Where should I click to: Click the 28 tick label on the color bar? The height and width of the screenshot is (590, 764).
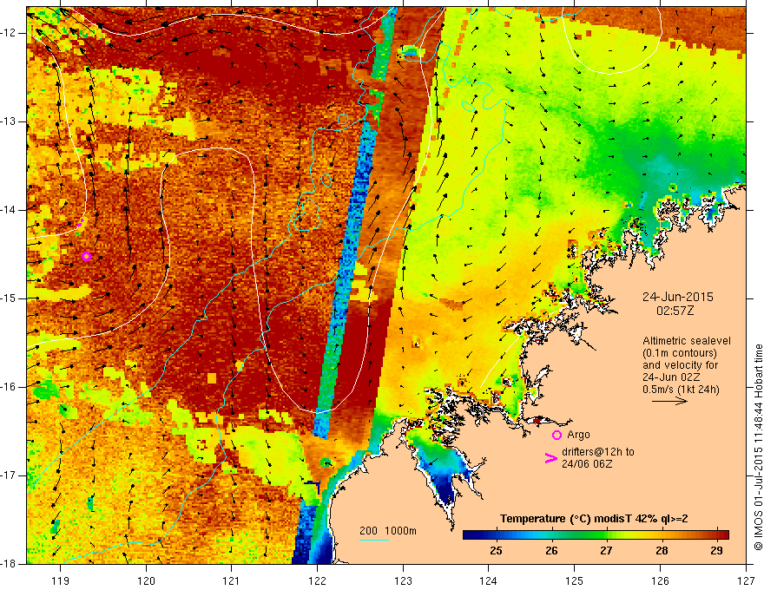click(x=662, y=551)
